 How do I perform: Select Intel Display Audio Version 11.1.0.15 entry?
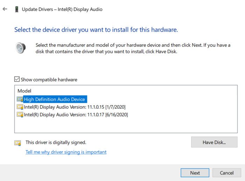coord(75,107)
